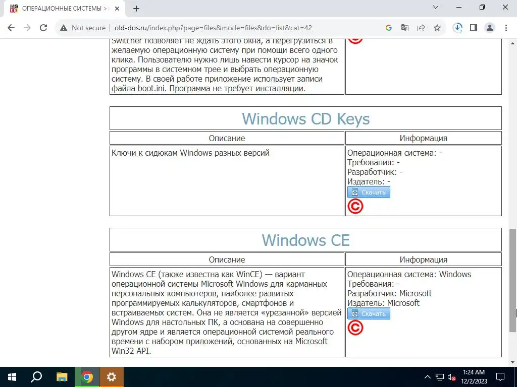
Task: Click the text Ключи к сидюкам Windows разных версий
Action: pyautogui.click(x=190, y=153)
